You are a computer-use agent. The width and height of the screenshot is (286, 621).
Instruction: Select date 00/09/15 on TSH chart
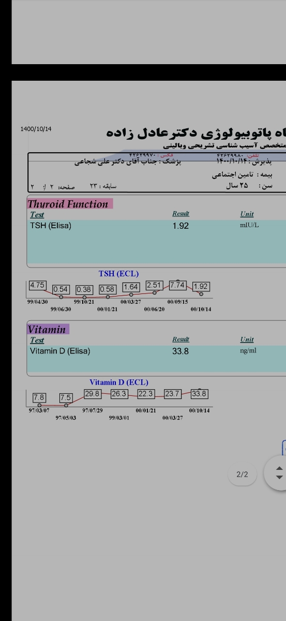point(177,302)
